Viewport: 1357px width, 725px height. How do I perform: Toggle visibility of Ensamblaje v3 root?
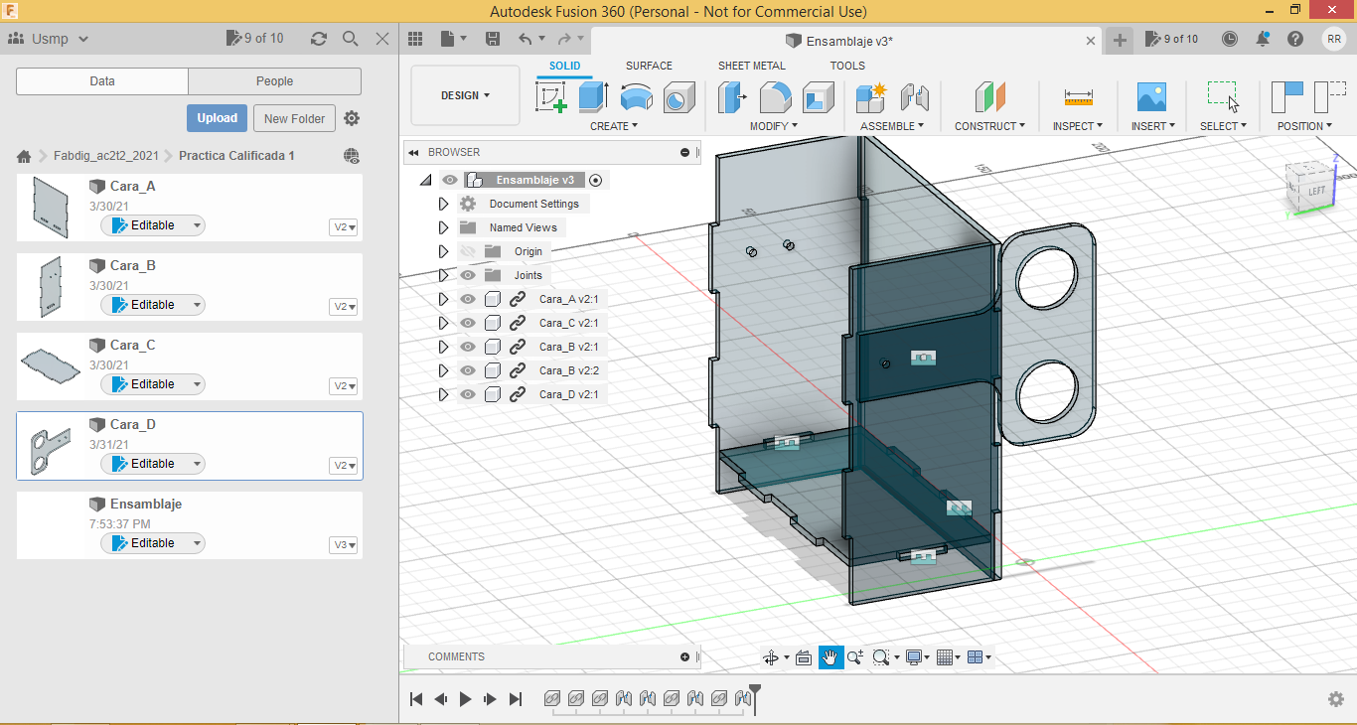click(450, 180)
